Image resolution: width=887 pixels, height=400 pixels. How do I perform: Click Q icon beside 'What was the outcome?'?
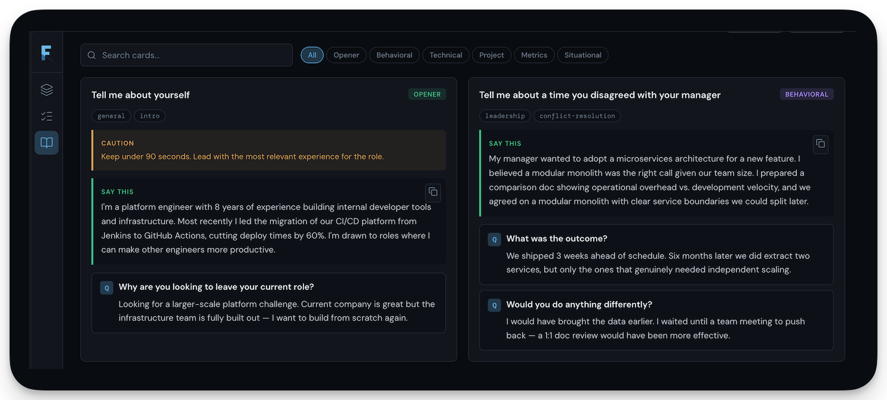pos(495,240)
